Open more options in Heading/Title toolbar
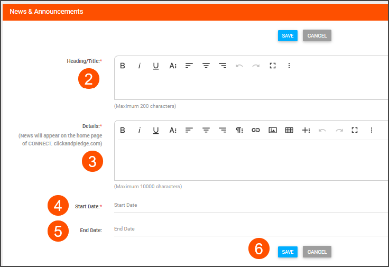The image size is (389, 267). 289,66
